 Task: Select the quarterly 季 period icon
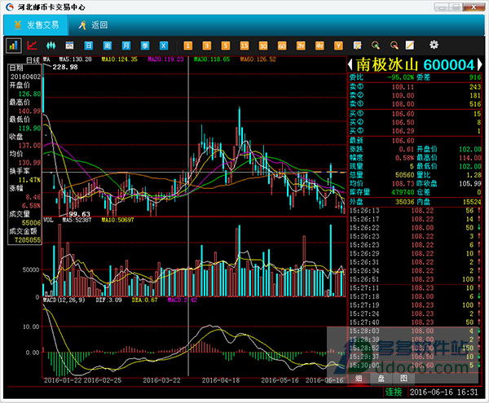click(x=145, y=46)
